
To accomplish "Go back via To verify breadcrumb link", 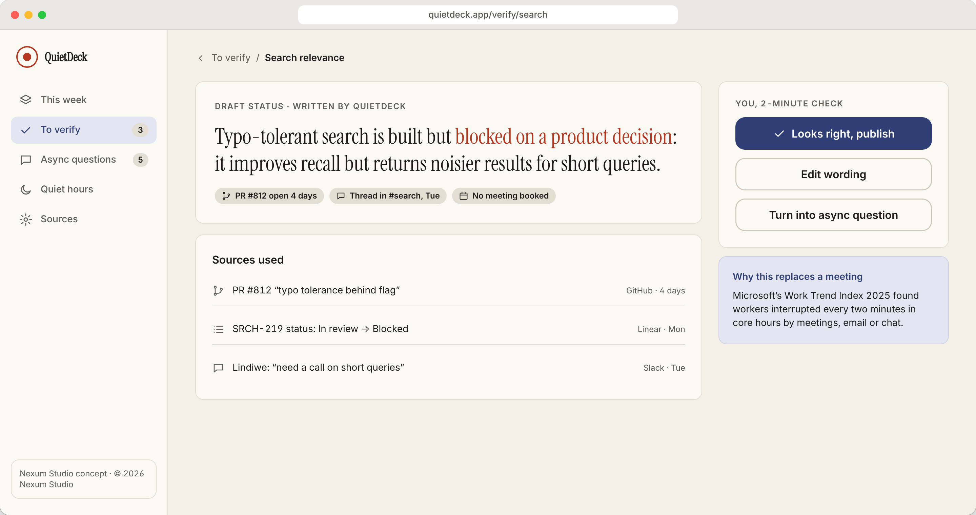I will tap(231, 58).
